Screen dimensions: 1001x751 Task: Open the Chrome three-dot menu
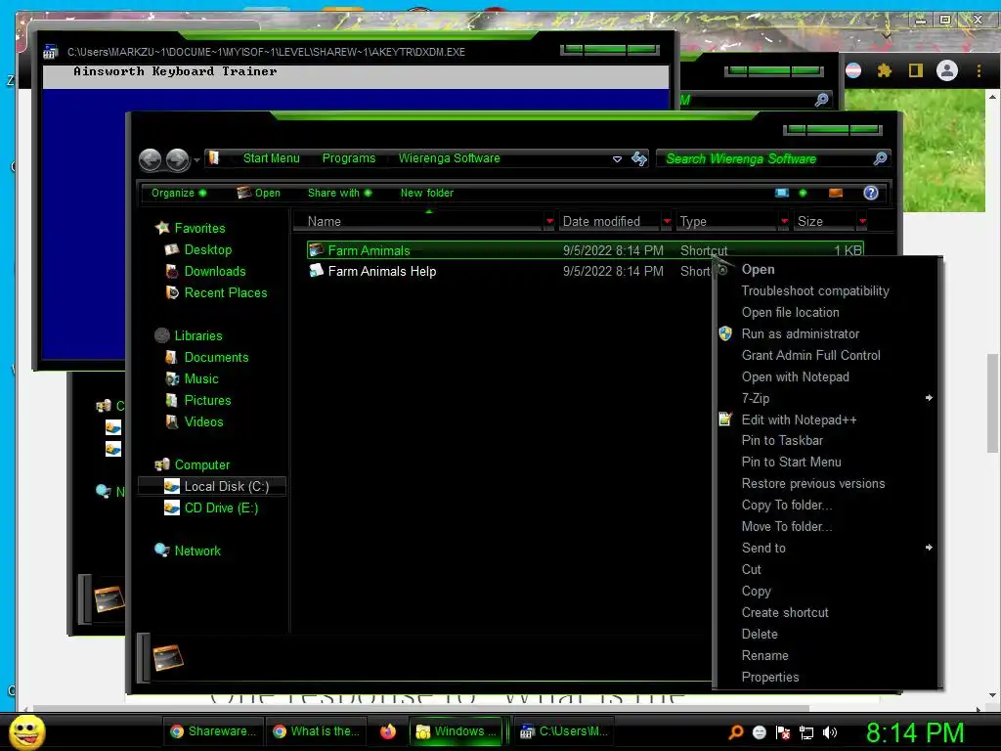979,70
